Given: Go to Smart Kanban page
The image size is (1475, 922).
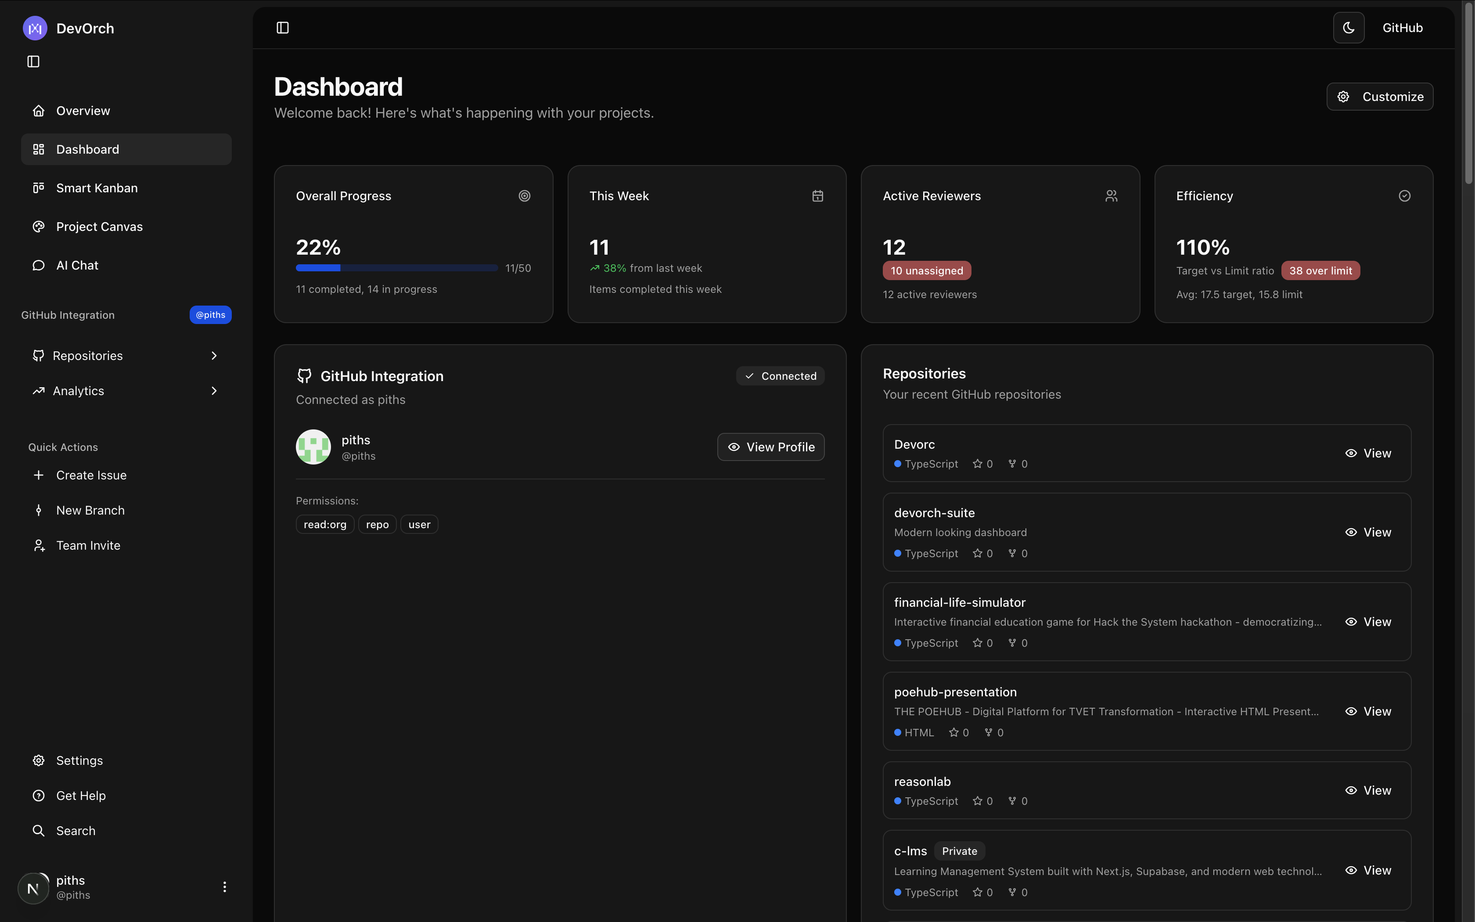Looking at the screenshot, I should click(x=96, y=188).
